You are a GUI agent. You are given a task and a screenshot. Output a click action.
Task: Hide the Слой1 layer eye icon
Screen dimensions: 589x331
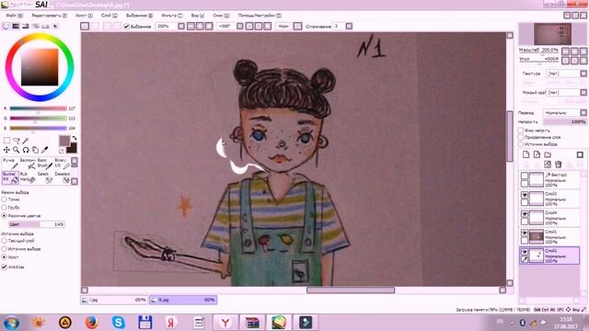[x=525, y=233]
